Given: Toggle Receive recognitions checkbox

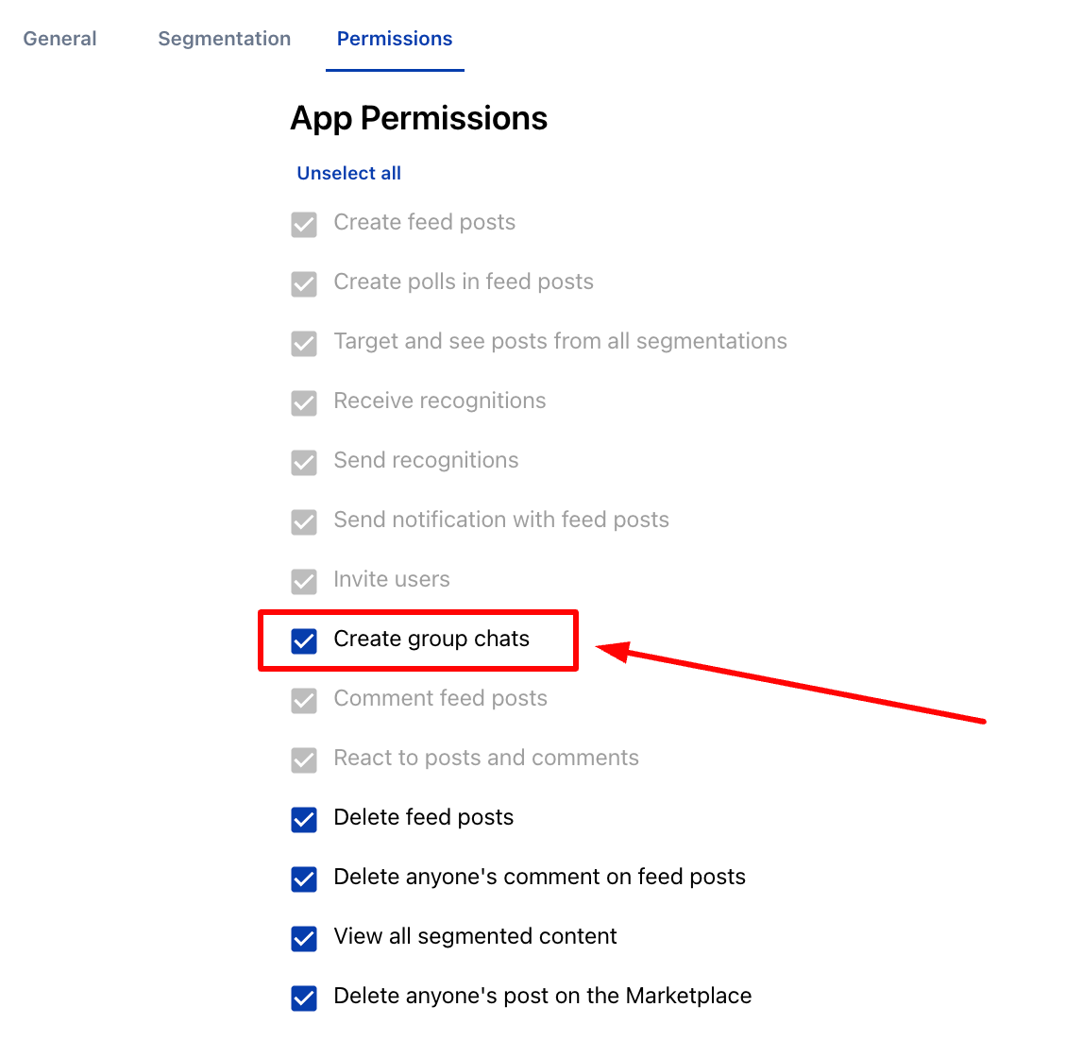Looking at the screenshot, I should pyautogui.click(x=304, y=402).
